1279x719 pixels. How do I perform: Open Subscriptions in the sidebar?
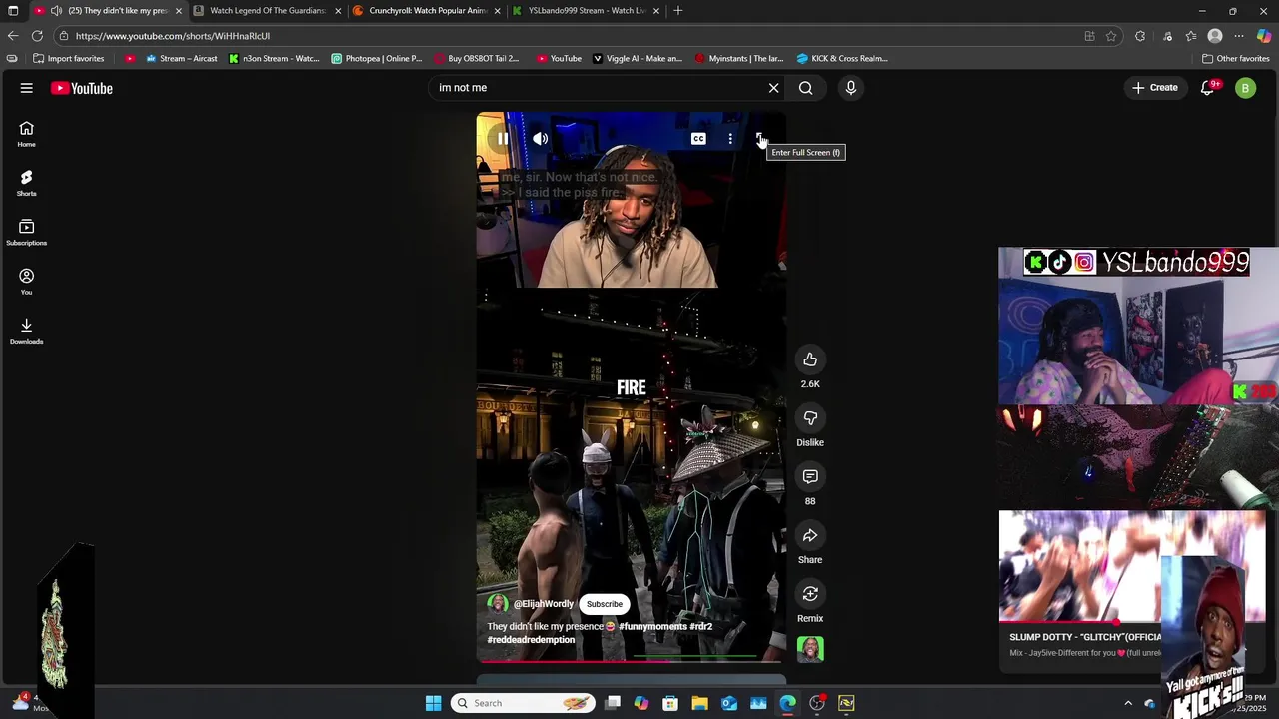click(27, 232)
